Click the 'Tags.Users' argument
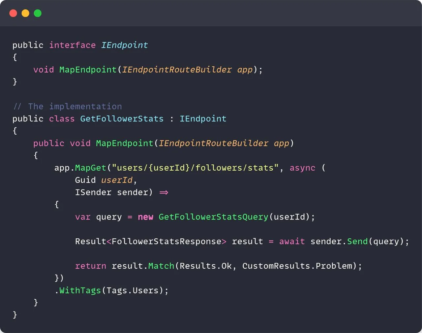This screenshot has width=422, height=333. pos(133,290)
